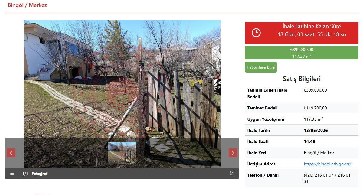363x195 pixels.
Task: Click the 1/1 Fotoğraf counter label
Action: [x=35, y=174]
